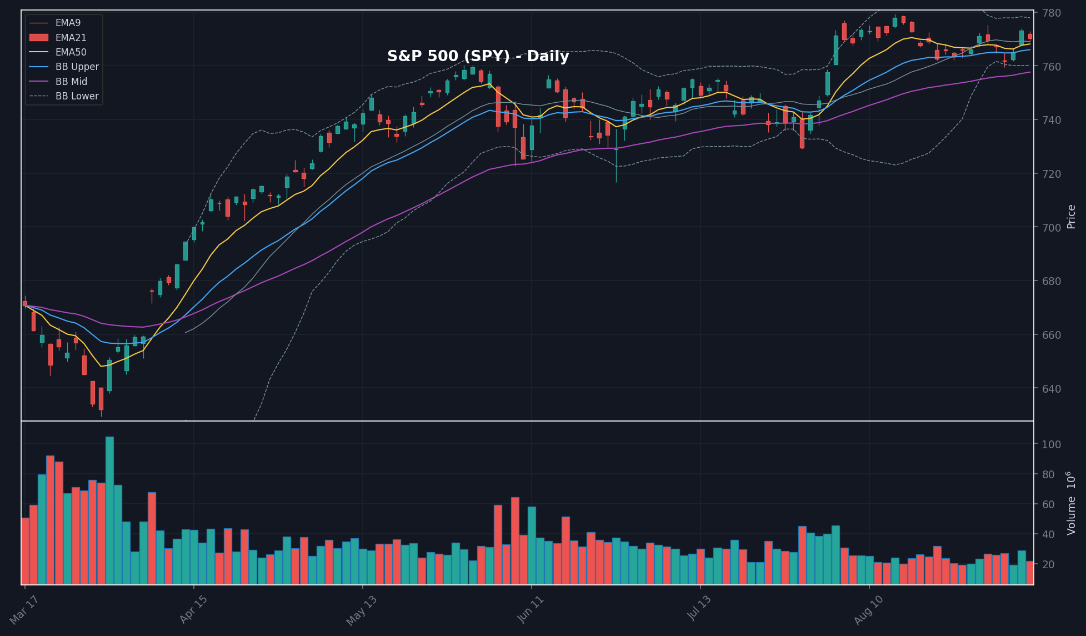The image size is (1086, 636).
Task: Click the BB Mid legend entry
Action: coord(58,82)
